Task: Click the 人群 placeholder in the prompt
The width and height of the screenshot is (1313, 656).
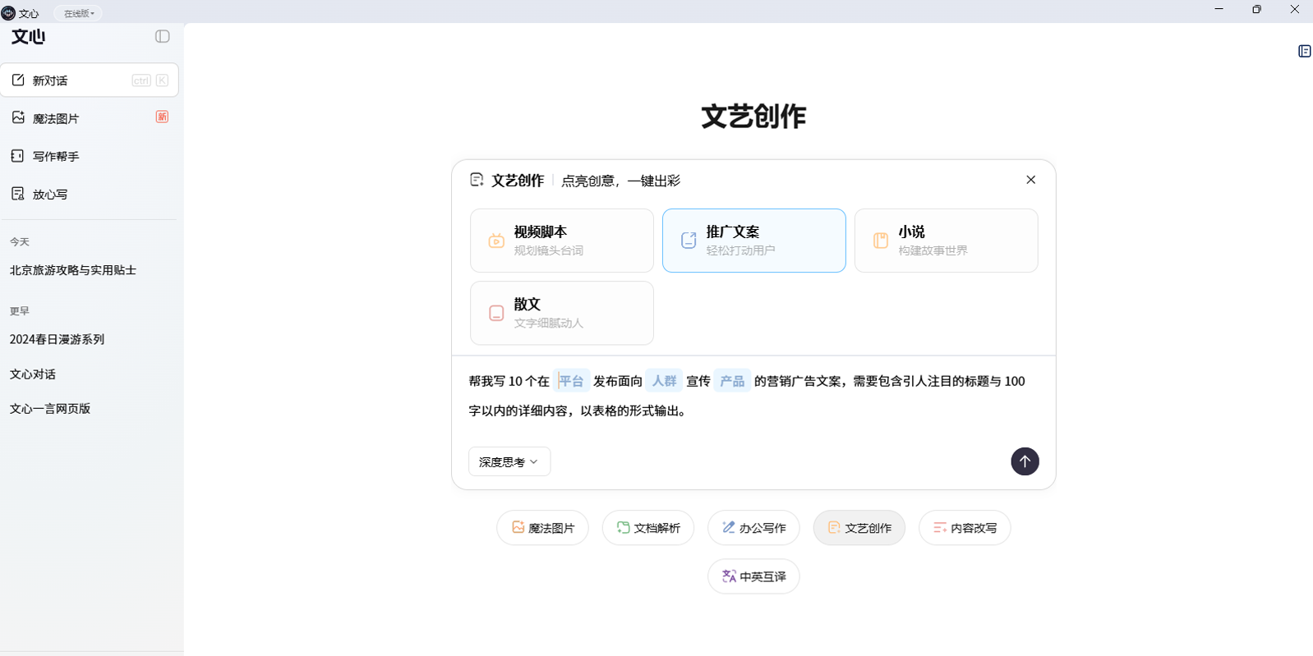Action: click(x=664, y=381)
